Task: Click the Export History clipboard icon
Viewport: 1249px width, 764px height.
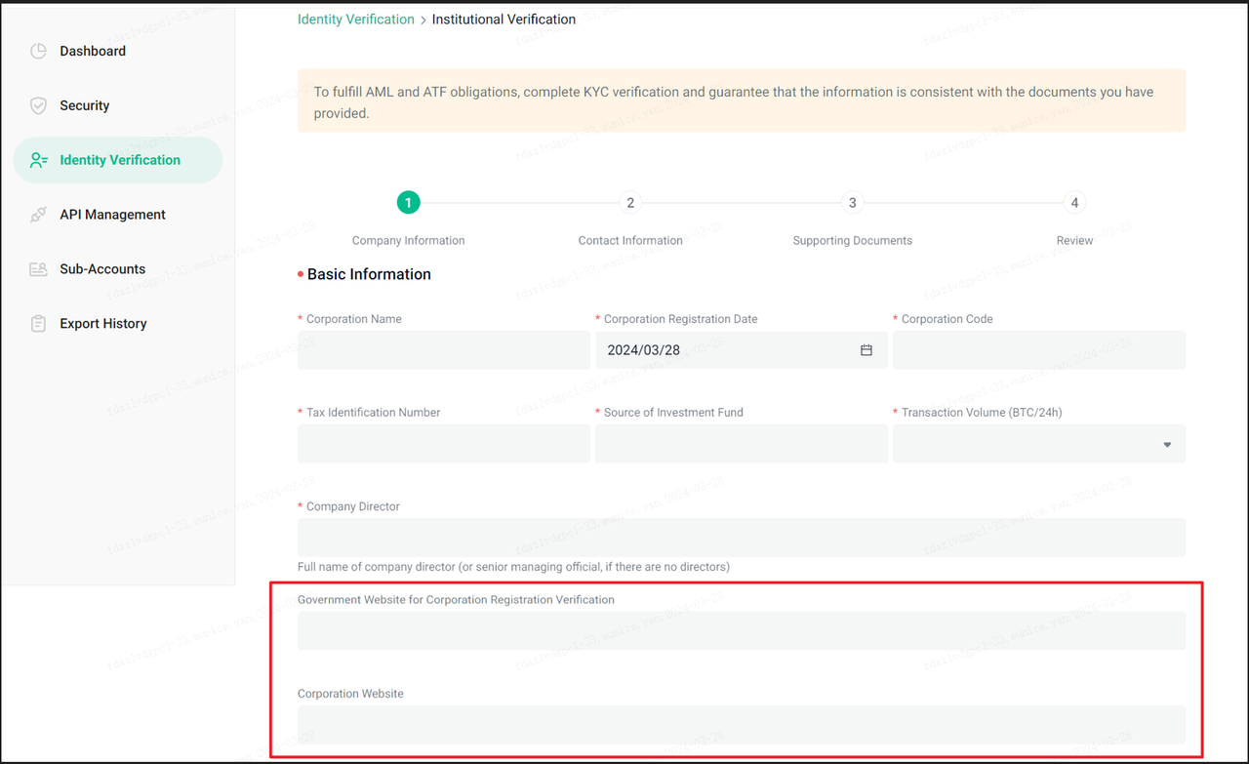Action: (x=38, y=324)
